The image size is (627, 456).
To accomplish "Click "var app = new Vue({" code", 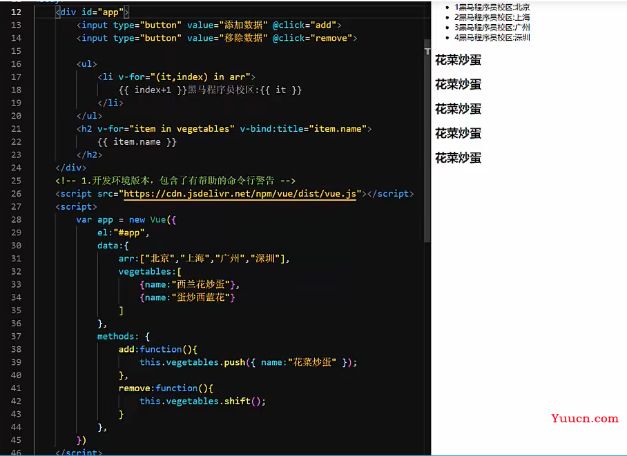I will coord(126,220).
